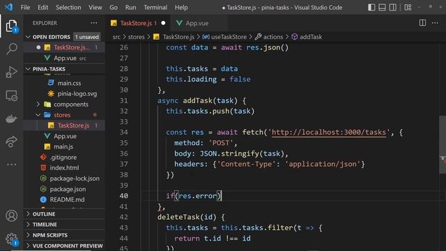Image resolution: width=446 pixels, height=251 pixels.
Task: Toggle secondary side bar visibility
Action: point(392,8)
